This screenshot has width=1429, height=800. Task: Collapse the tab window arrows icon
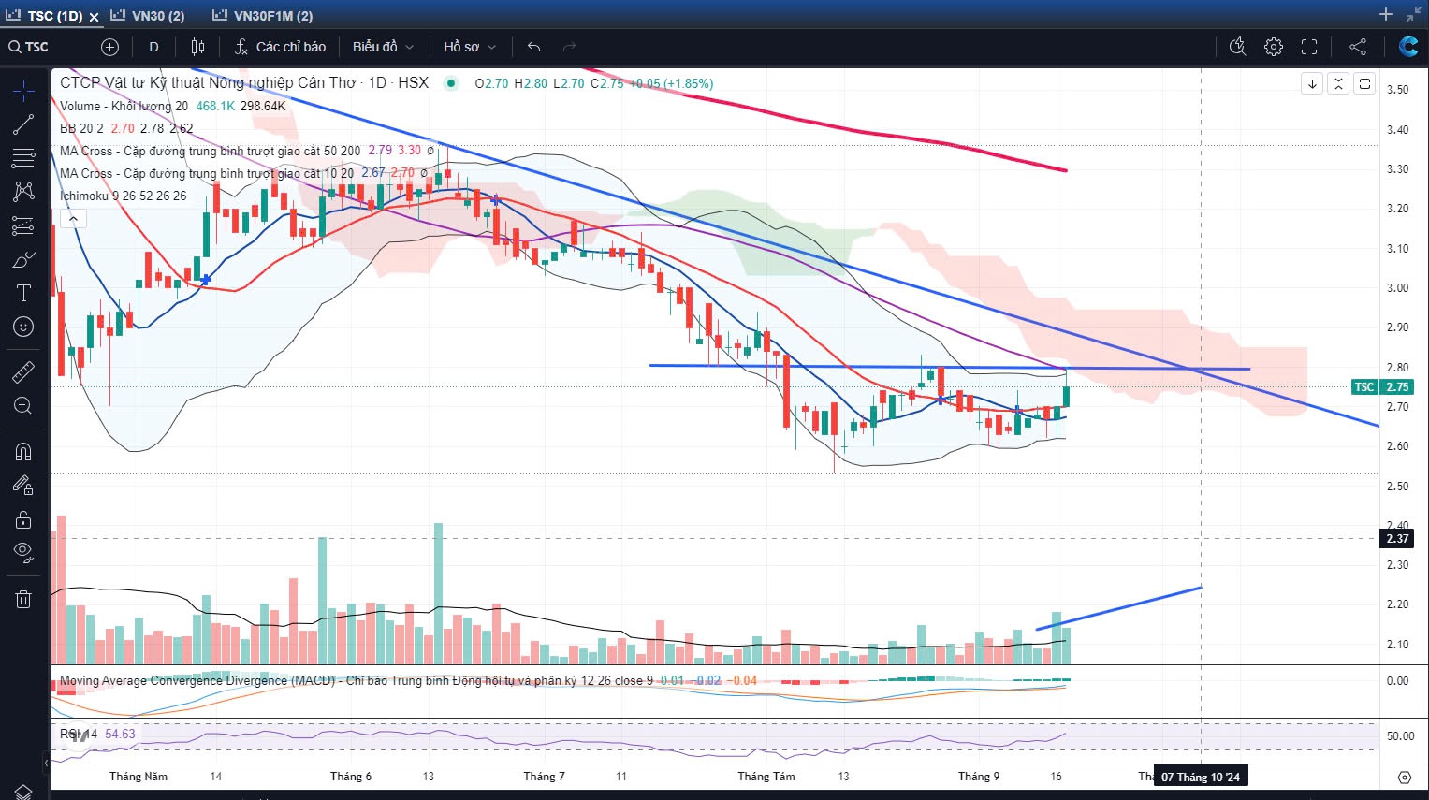(1413, 14)
